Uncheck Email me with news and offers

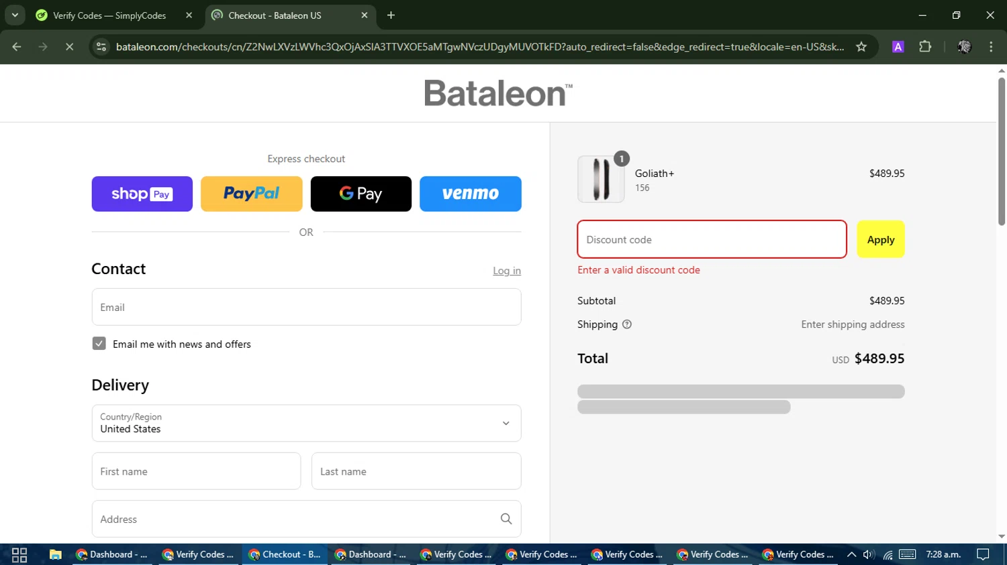[x=99, y=344]
